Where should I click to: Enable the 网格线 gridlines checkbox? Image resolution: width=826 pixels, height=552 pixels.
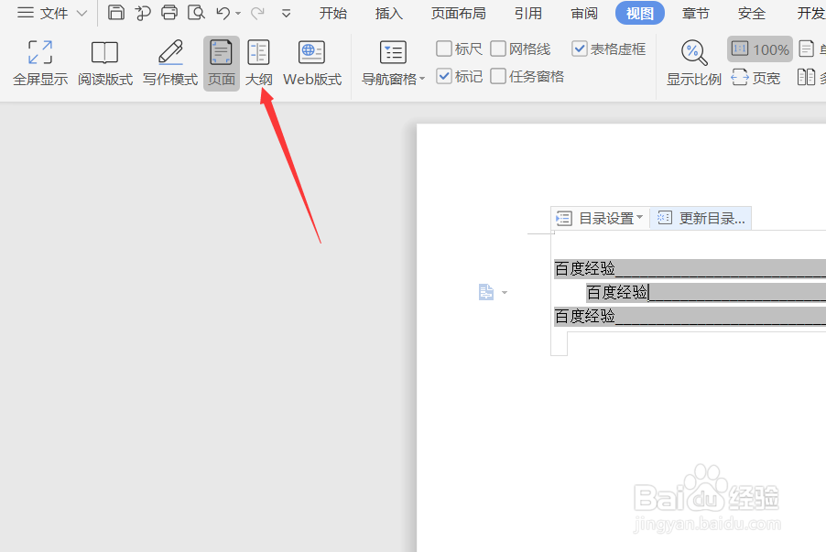click(x=498, y=49)
